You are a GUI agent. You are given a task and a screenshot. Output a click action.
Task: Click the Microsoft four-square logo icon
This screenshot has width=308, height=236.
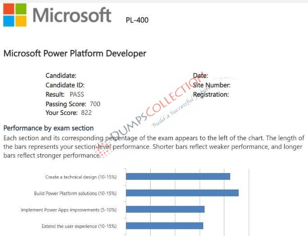coord(15,15)
